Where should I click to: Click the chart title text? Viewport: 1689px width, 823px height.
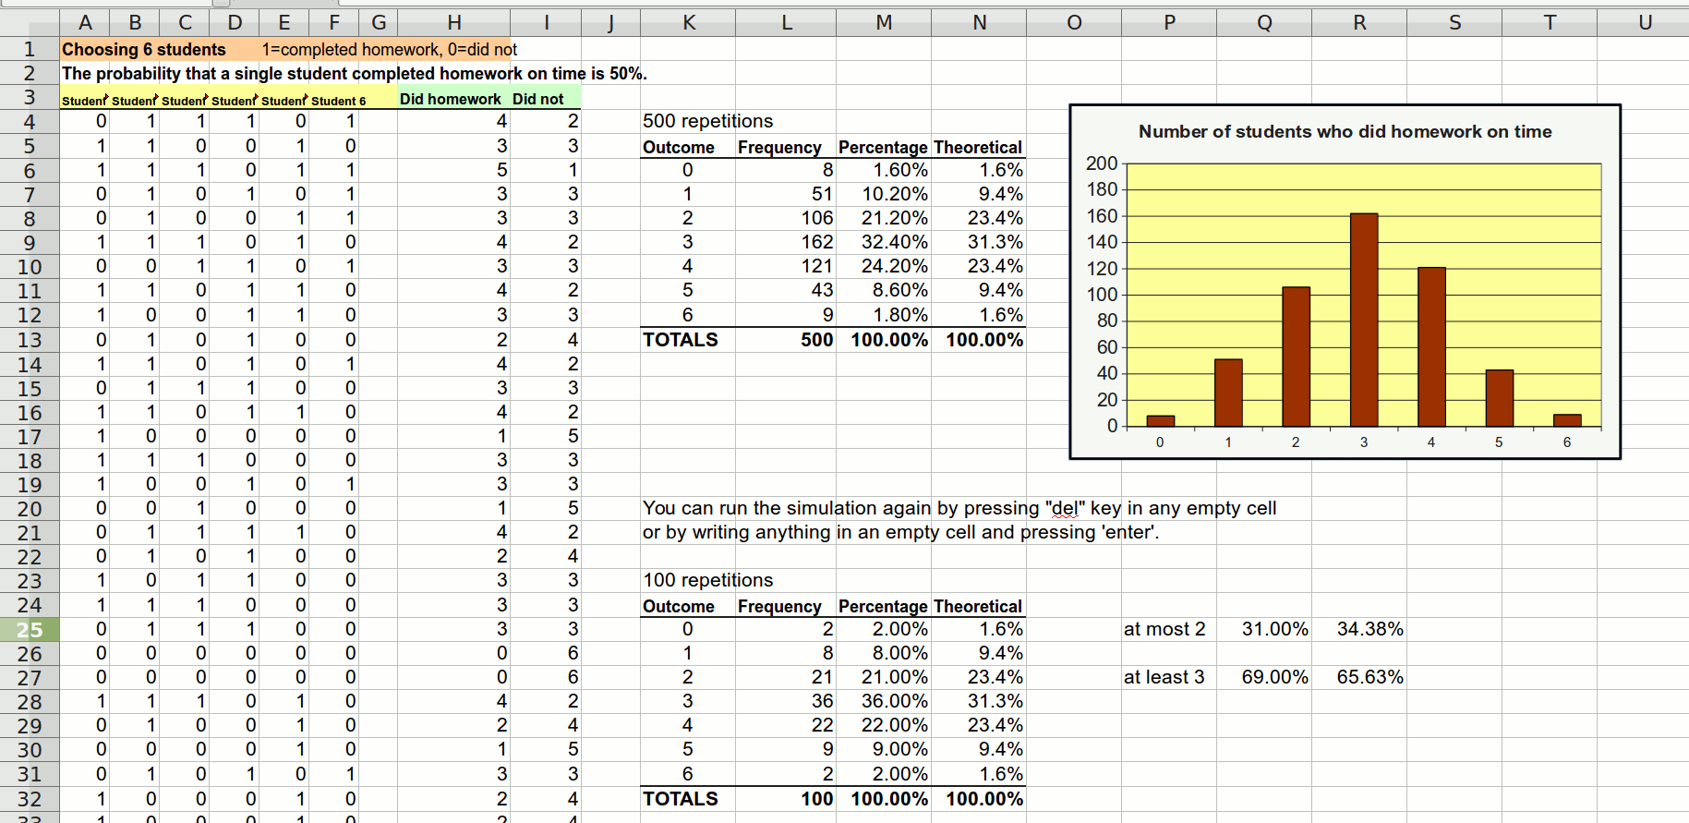coord(1345,132)
